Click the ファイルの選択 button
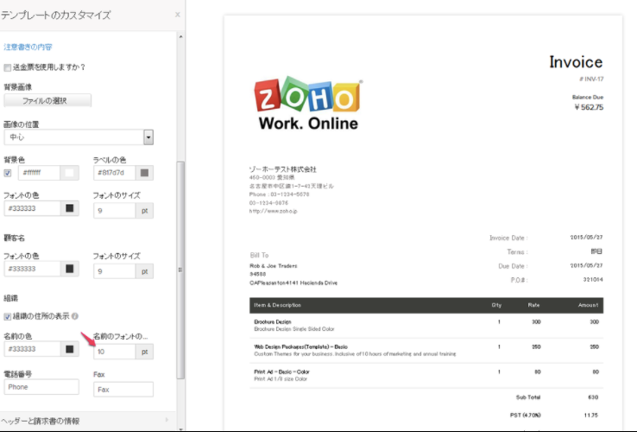This screenshot has width=637, height=432. (47, 100)
